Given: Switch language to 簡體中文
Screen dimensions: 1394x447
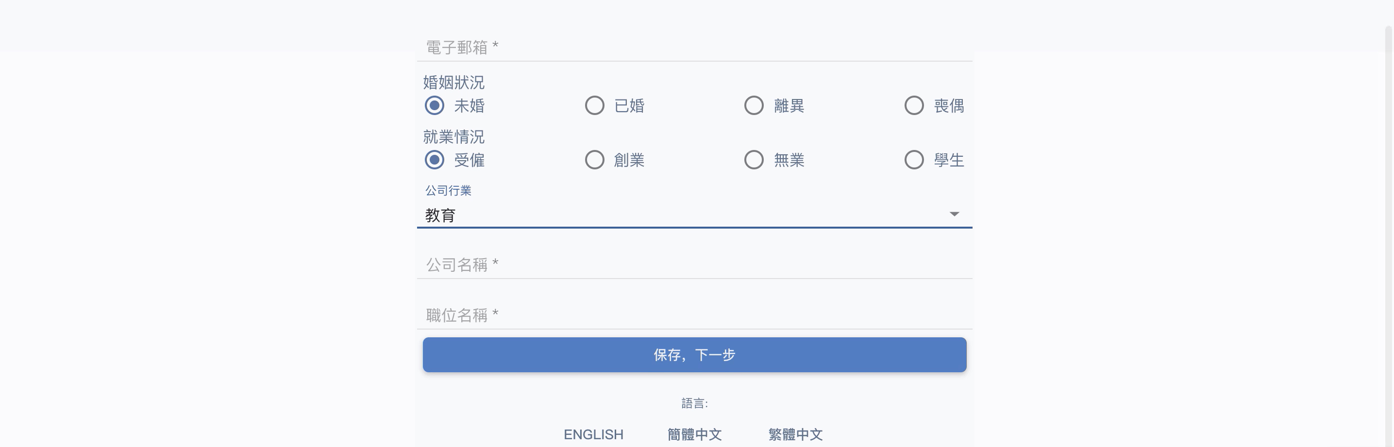Looking at the screenshot, I should point(694,434).
